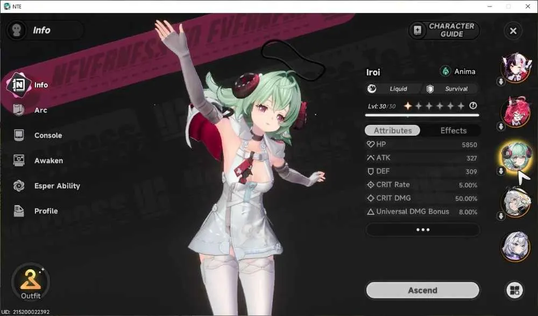Select the Survival tag
This screenshot has height=316, width=538.
tap(451, 89)
